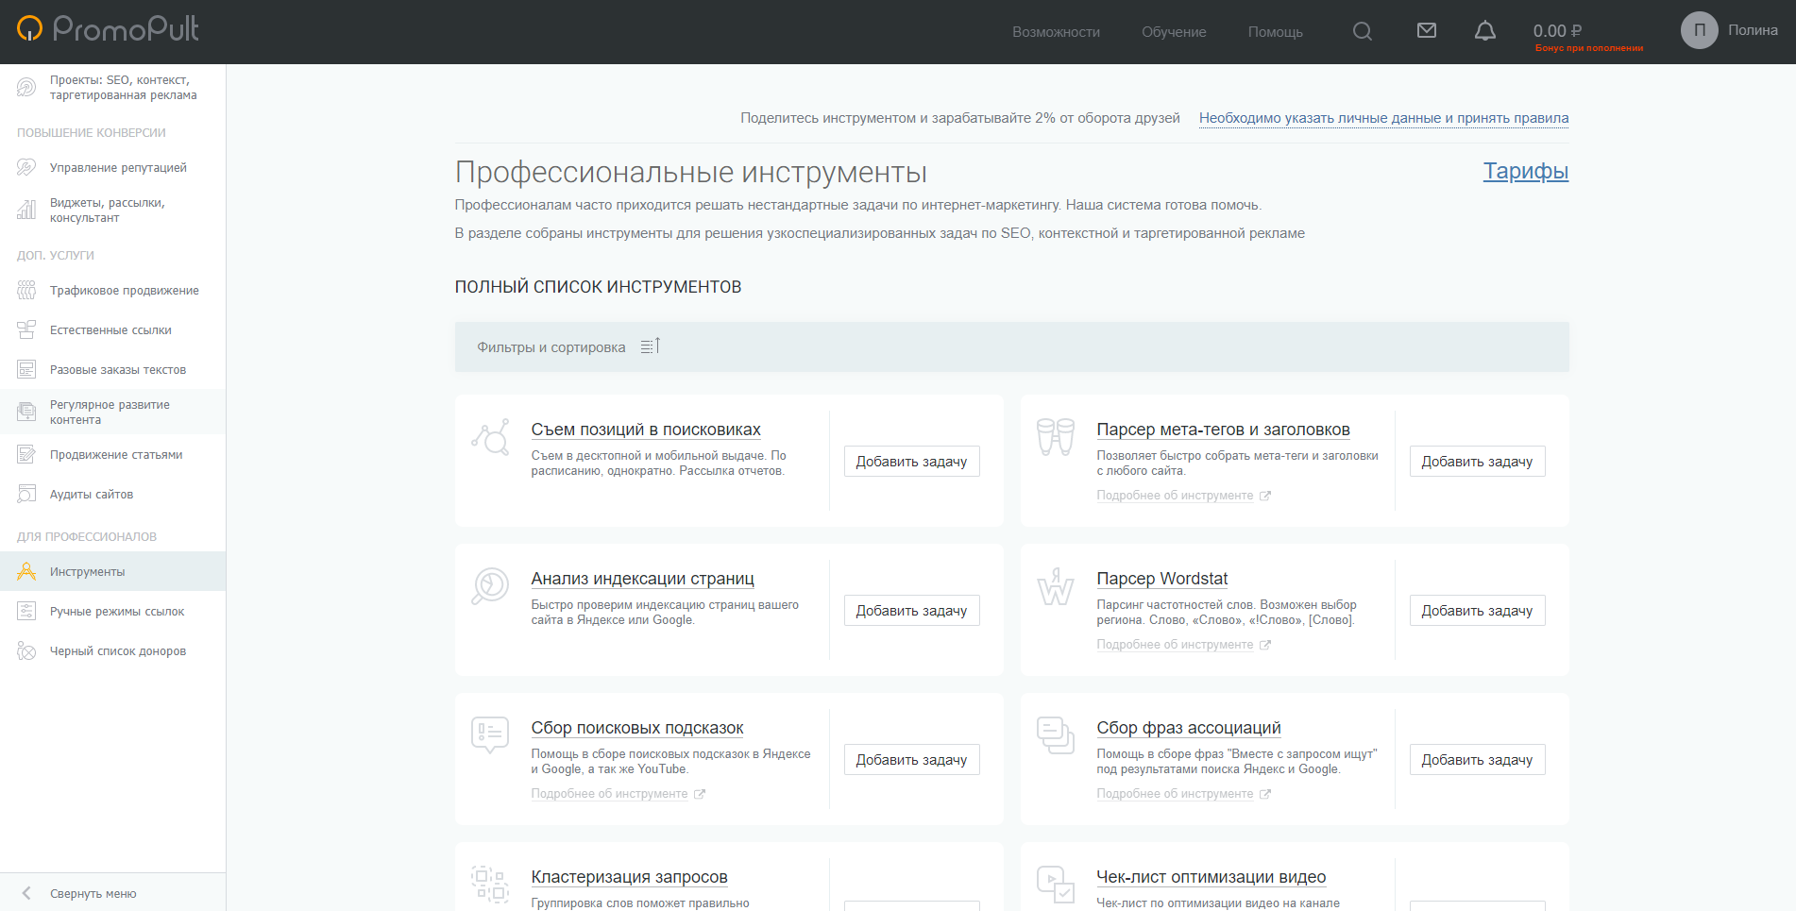This screenshot has height=911, width=1796.
Task: Click the regular content development sidebar icon
Action: [x=26, y=412]
